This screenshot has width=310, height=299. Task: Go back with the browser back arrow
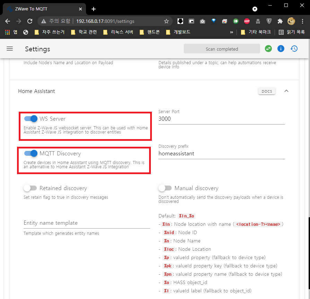click(8, 21)
